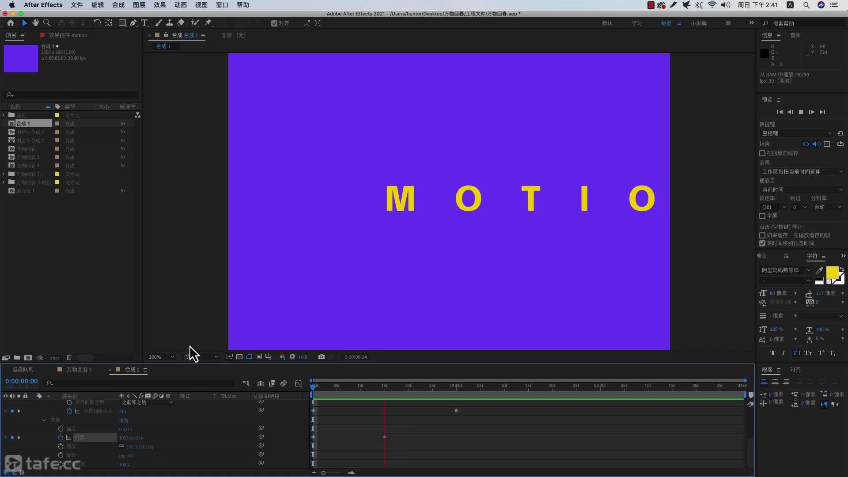This screenshot has width=848, height=477.
Task: Select the Rectangle shape tool
Action: coord(122,23)
